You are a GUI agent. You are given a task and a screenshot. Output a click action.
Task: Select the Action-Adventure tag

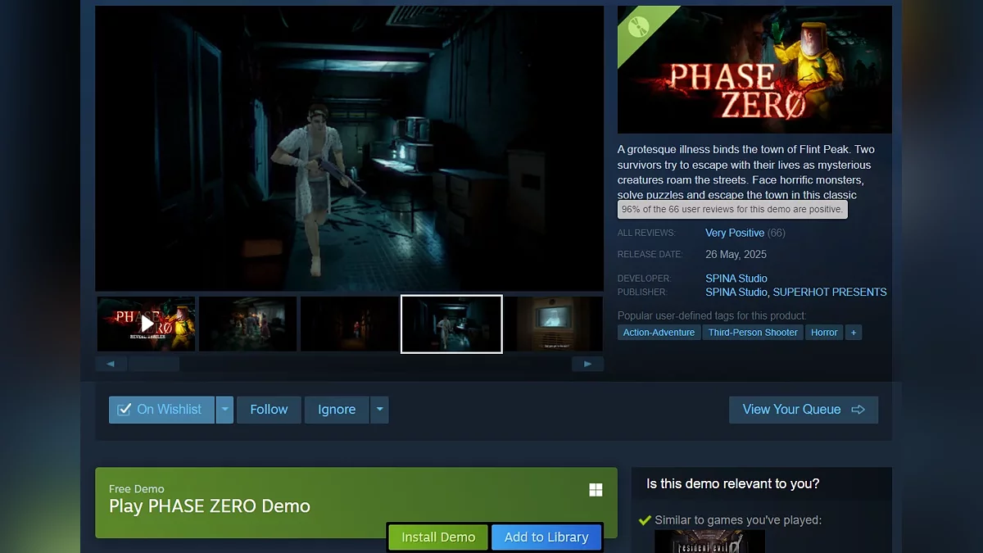pos(659,333)
